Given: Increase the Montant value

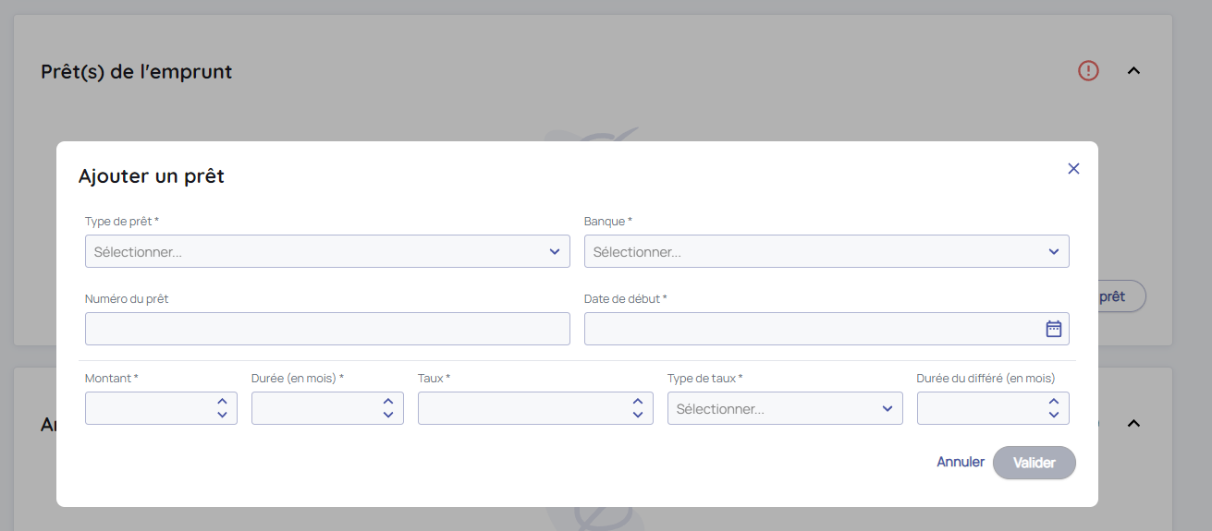Looking at the screenshot, I should tap(222, 402).
